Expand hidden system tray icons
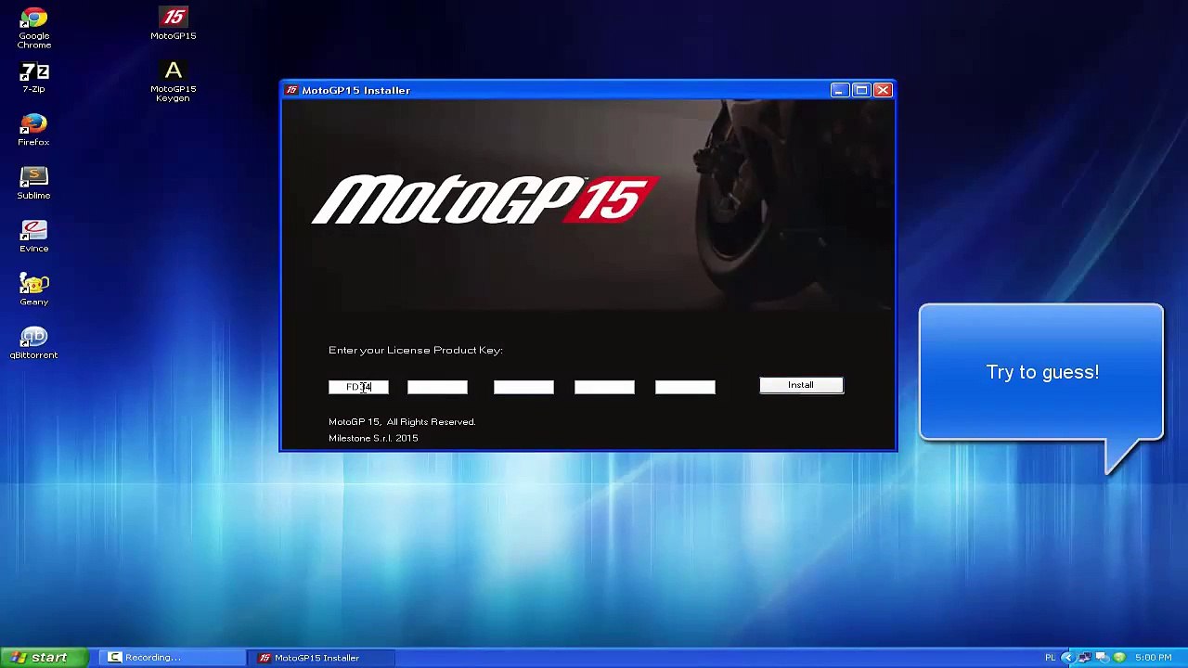This screenshot has width=1188, height=668. (x=1066, y=658)
